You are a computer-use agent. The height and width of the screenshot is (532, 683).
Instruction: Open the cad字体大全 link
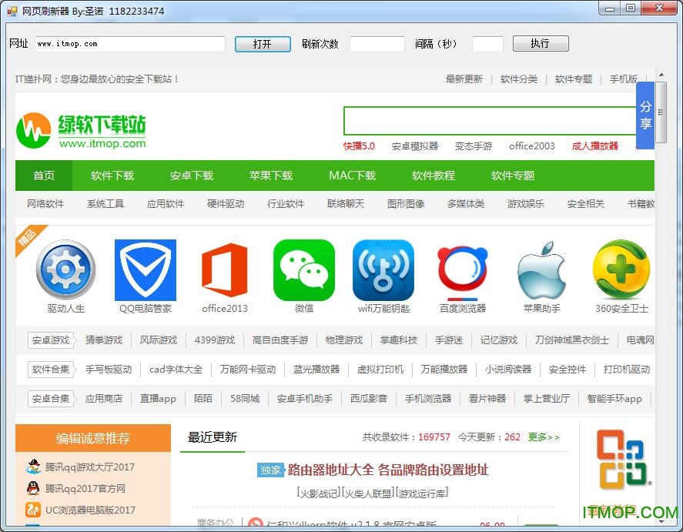pos(176,370)
